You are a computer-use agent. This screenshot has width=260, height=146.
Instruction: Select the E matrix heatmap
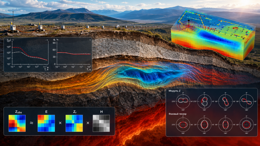tap(46, 123)
